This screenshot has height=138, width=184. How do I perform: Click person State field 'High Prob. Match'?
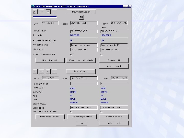(84, 78)
